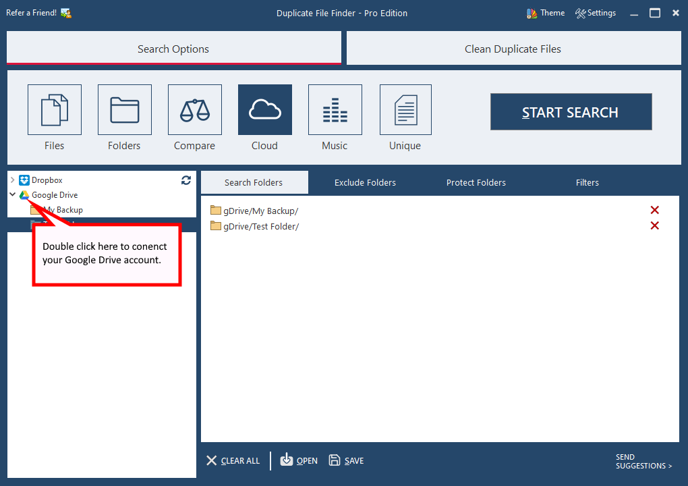Switch to the Search Options tab

click(x=174, y=48)
